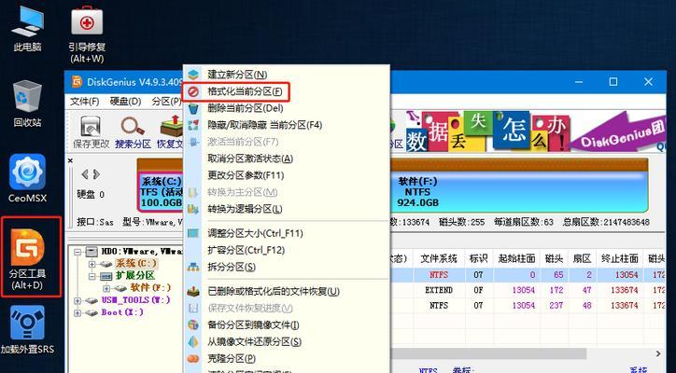Image resolution: width=676 pixels, height=373 pixels.
Task: Close the disk map panel X button
Action: (x=70, y=160)
